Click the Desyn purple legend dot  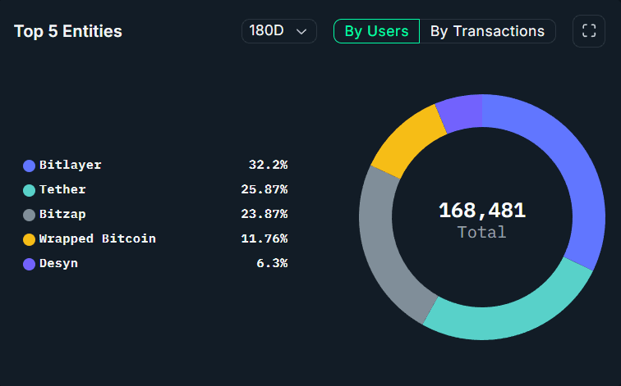tap(30, 264)
